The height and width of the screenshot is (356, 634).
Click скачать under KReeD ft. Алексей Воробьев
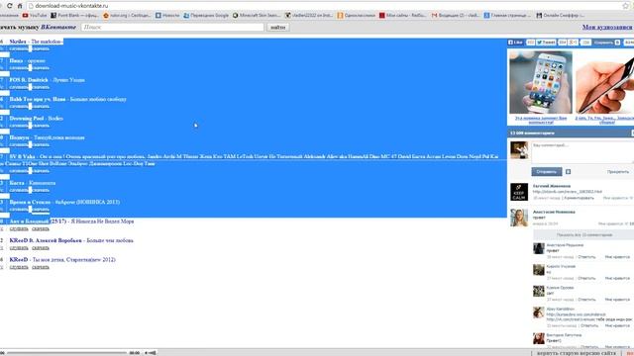(x=41, y=247)
